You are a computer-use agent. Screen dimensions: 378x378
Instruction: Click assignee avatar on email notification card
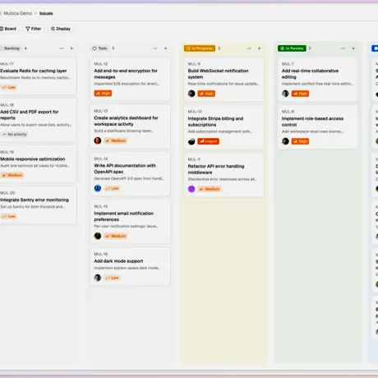[98, 236]
